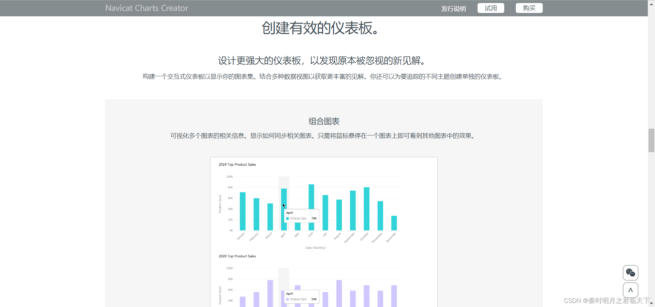Click the '2020 Top Product Sales' chart title
Viewport: 655px width, 307px height.
tap(237, 256)
